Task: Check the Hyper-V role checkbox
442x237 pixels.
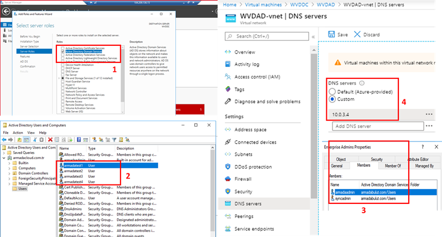Action: (63, 85)
